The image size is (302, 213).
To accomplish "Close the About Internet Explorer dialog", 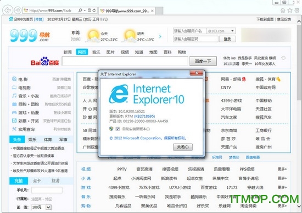I will pyautogui.click(x=197, y=73).
